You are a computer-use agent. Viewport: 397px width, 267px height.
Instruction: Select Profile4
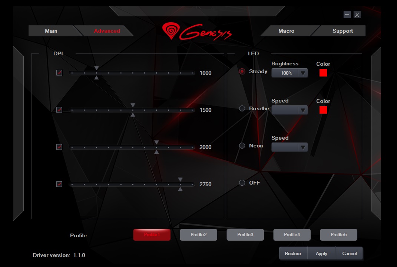click(x=292, y=235)
